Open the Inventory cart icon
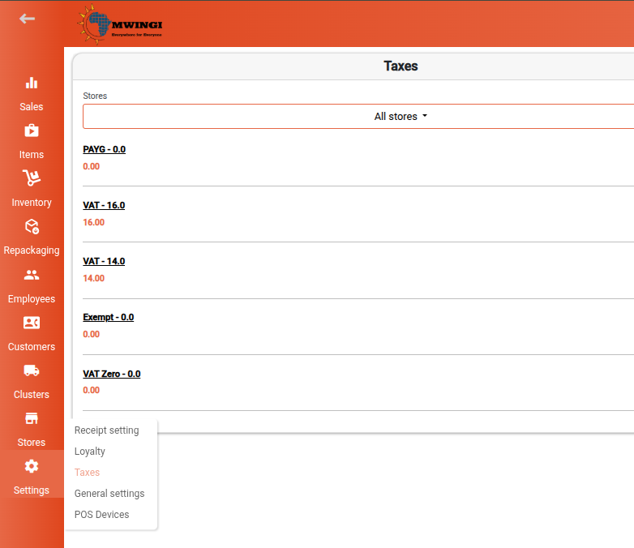Viewport: 634px width, 548px height. (x=32, y=178)
